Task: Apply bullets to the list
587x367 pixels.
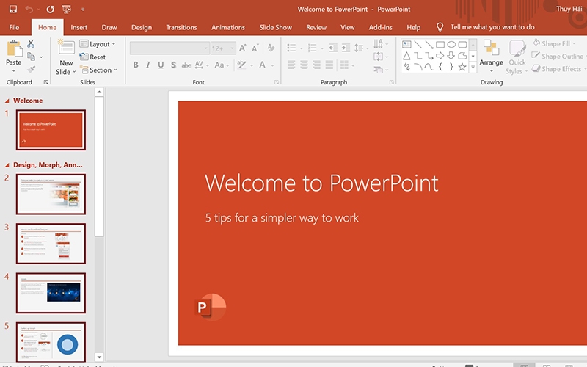Action: 291,48
